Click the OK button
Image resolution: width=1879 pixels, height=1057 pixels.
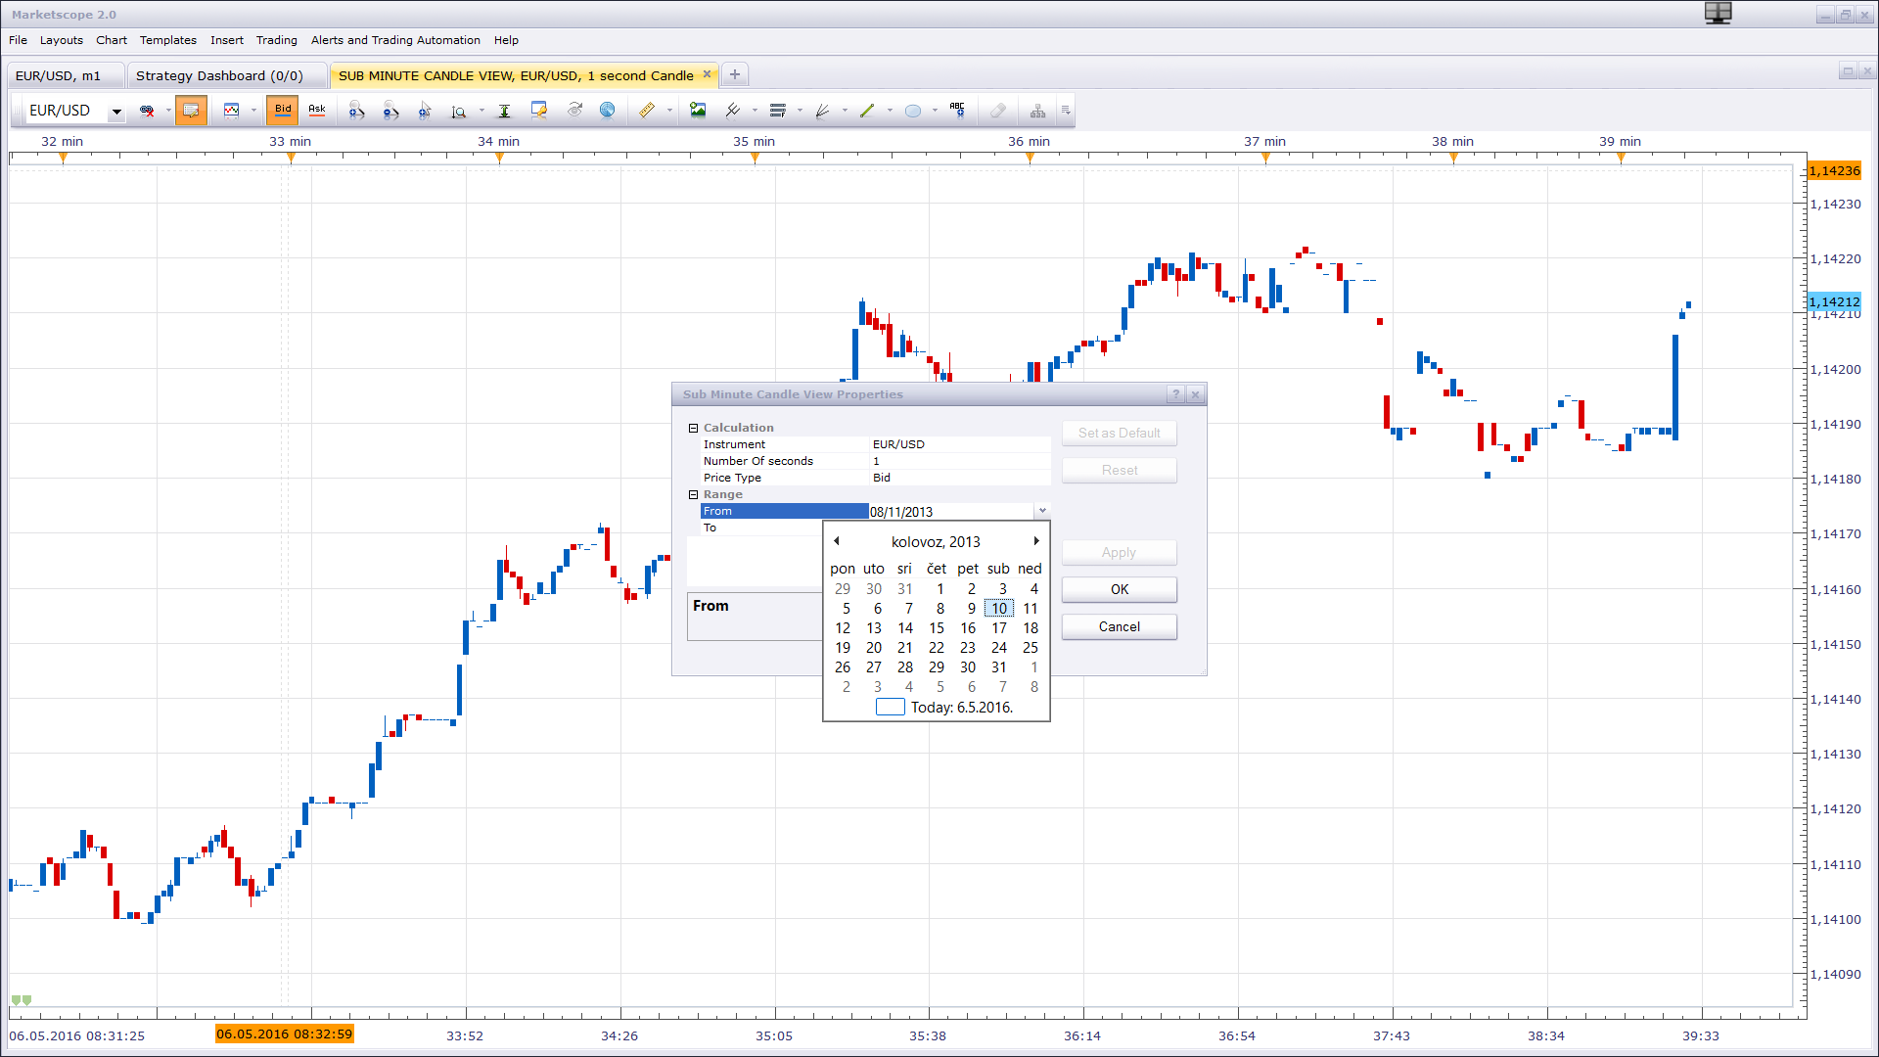pos(1120,589)
